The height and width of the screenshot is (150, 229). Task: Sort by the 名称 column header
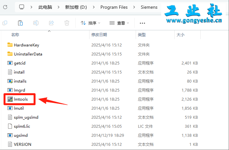point(15,35)
